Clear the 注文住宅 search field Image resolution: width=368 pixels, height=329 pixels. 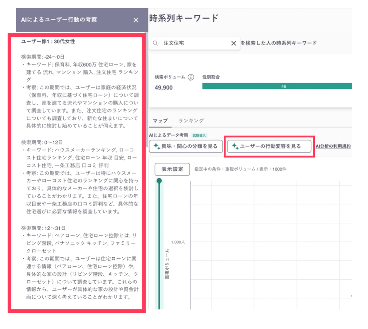234,43
